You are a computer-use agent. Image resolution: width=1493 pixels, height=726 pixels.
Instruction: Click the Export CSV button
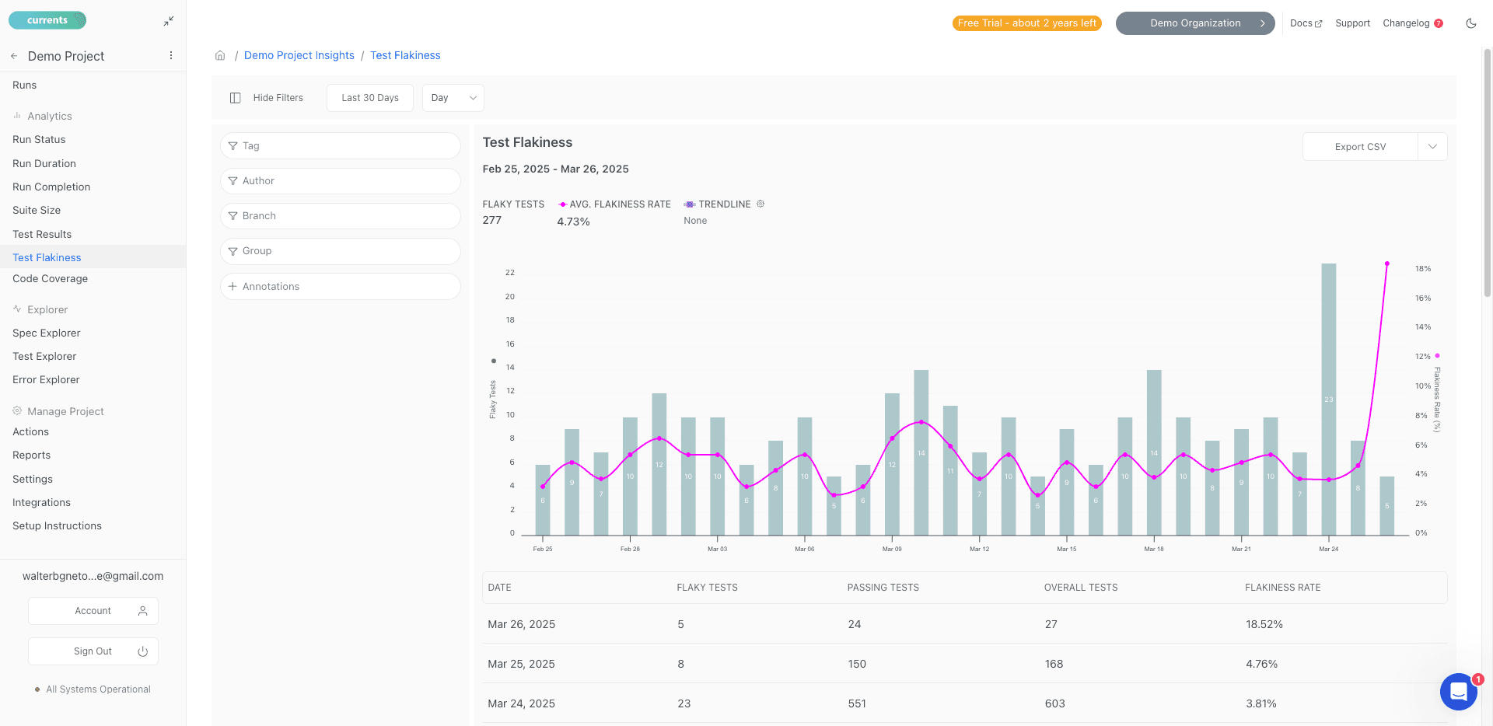[x=1360, y=147]
